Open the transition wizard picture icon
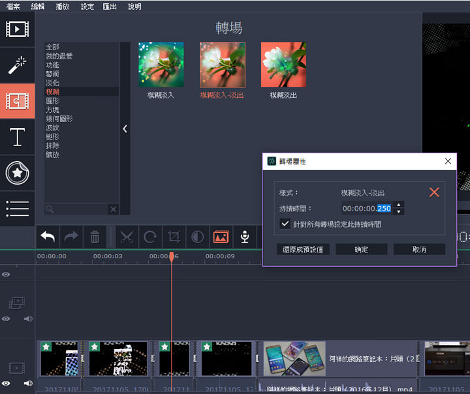 point(221,237)
